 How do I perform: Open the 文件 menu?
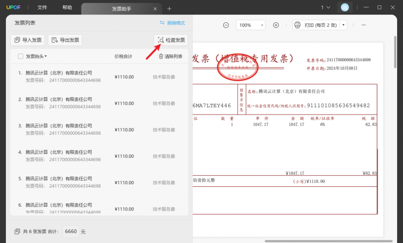42,7
